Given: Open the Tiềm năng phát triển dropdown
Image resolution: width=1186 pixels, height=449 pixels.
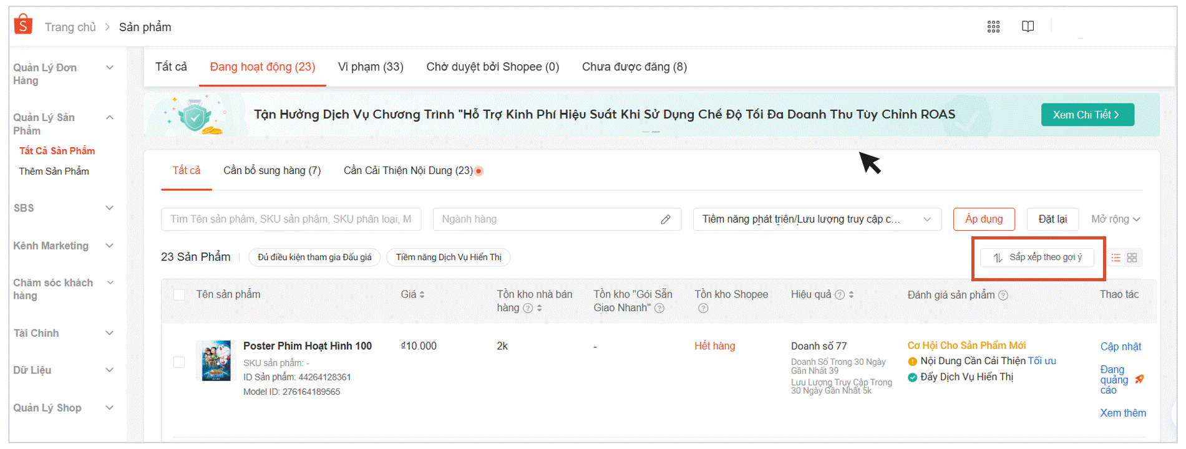Looking at the screenshot, I should [816, 220].
